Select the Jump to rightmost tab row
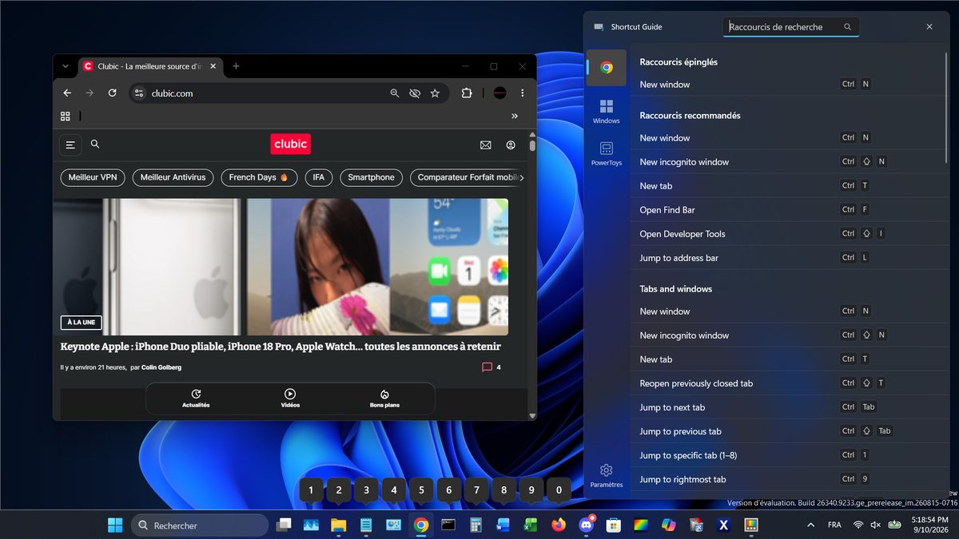The image size is (959, 539). [790, 479]
